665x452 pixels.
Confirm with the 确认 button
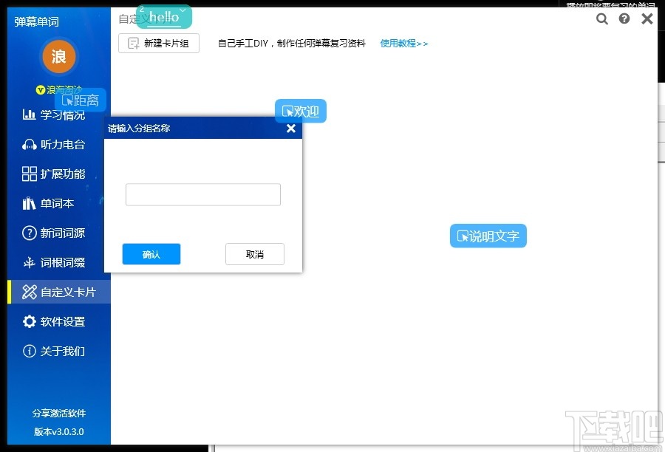click(x=151, y=254)
